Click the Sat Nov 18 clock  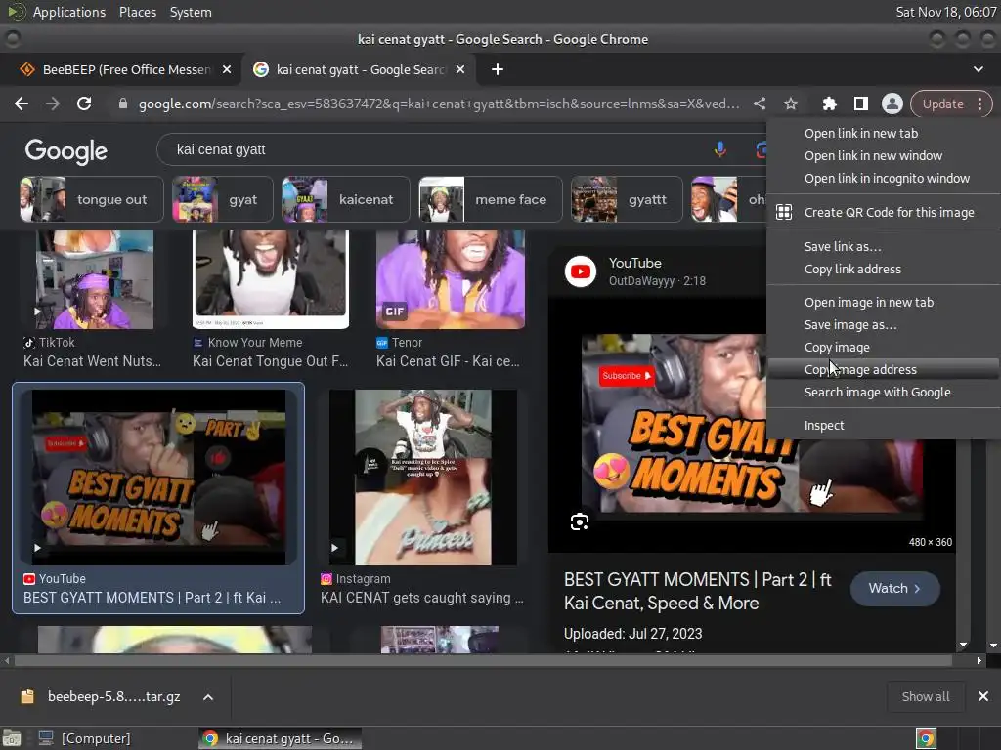(x=945, y=12)
